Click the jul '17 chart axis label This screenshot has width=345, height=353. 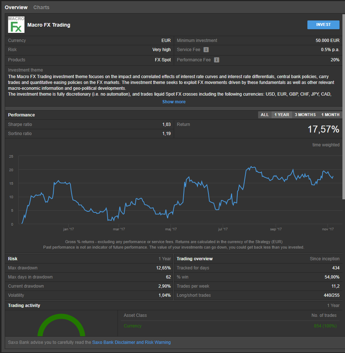pos(223,229)
